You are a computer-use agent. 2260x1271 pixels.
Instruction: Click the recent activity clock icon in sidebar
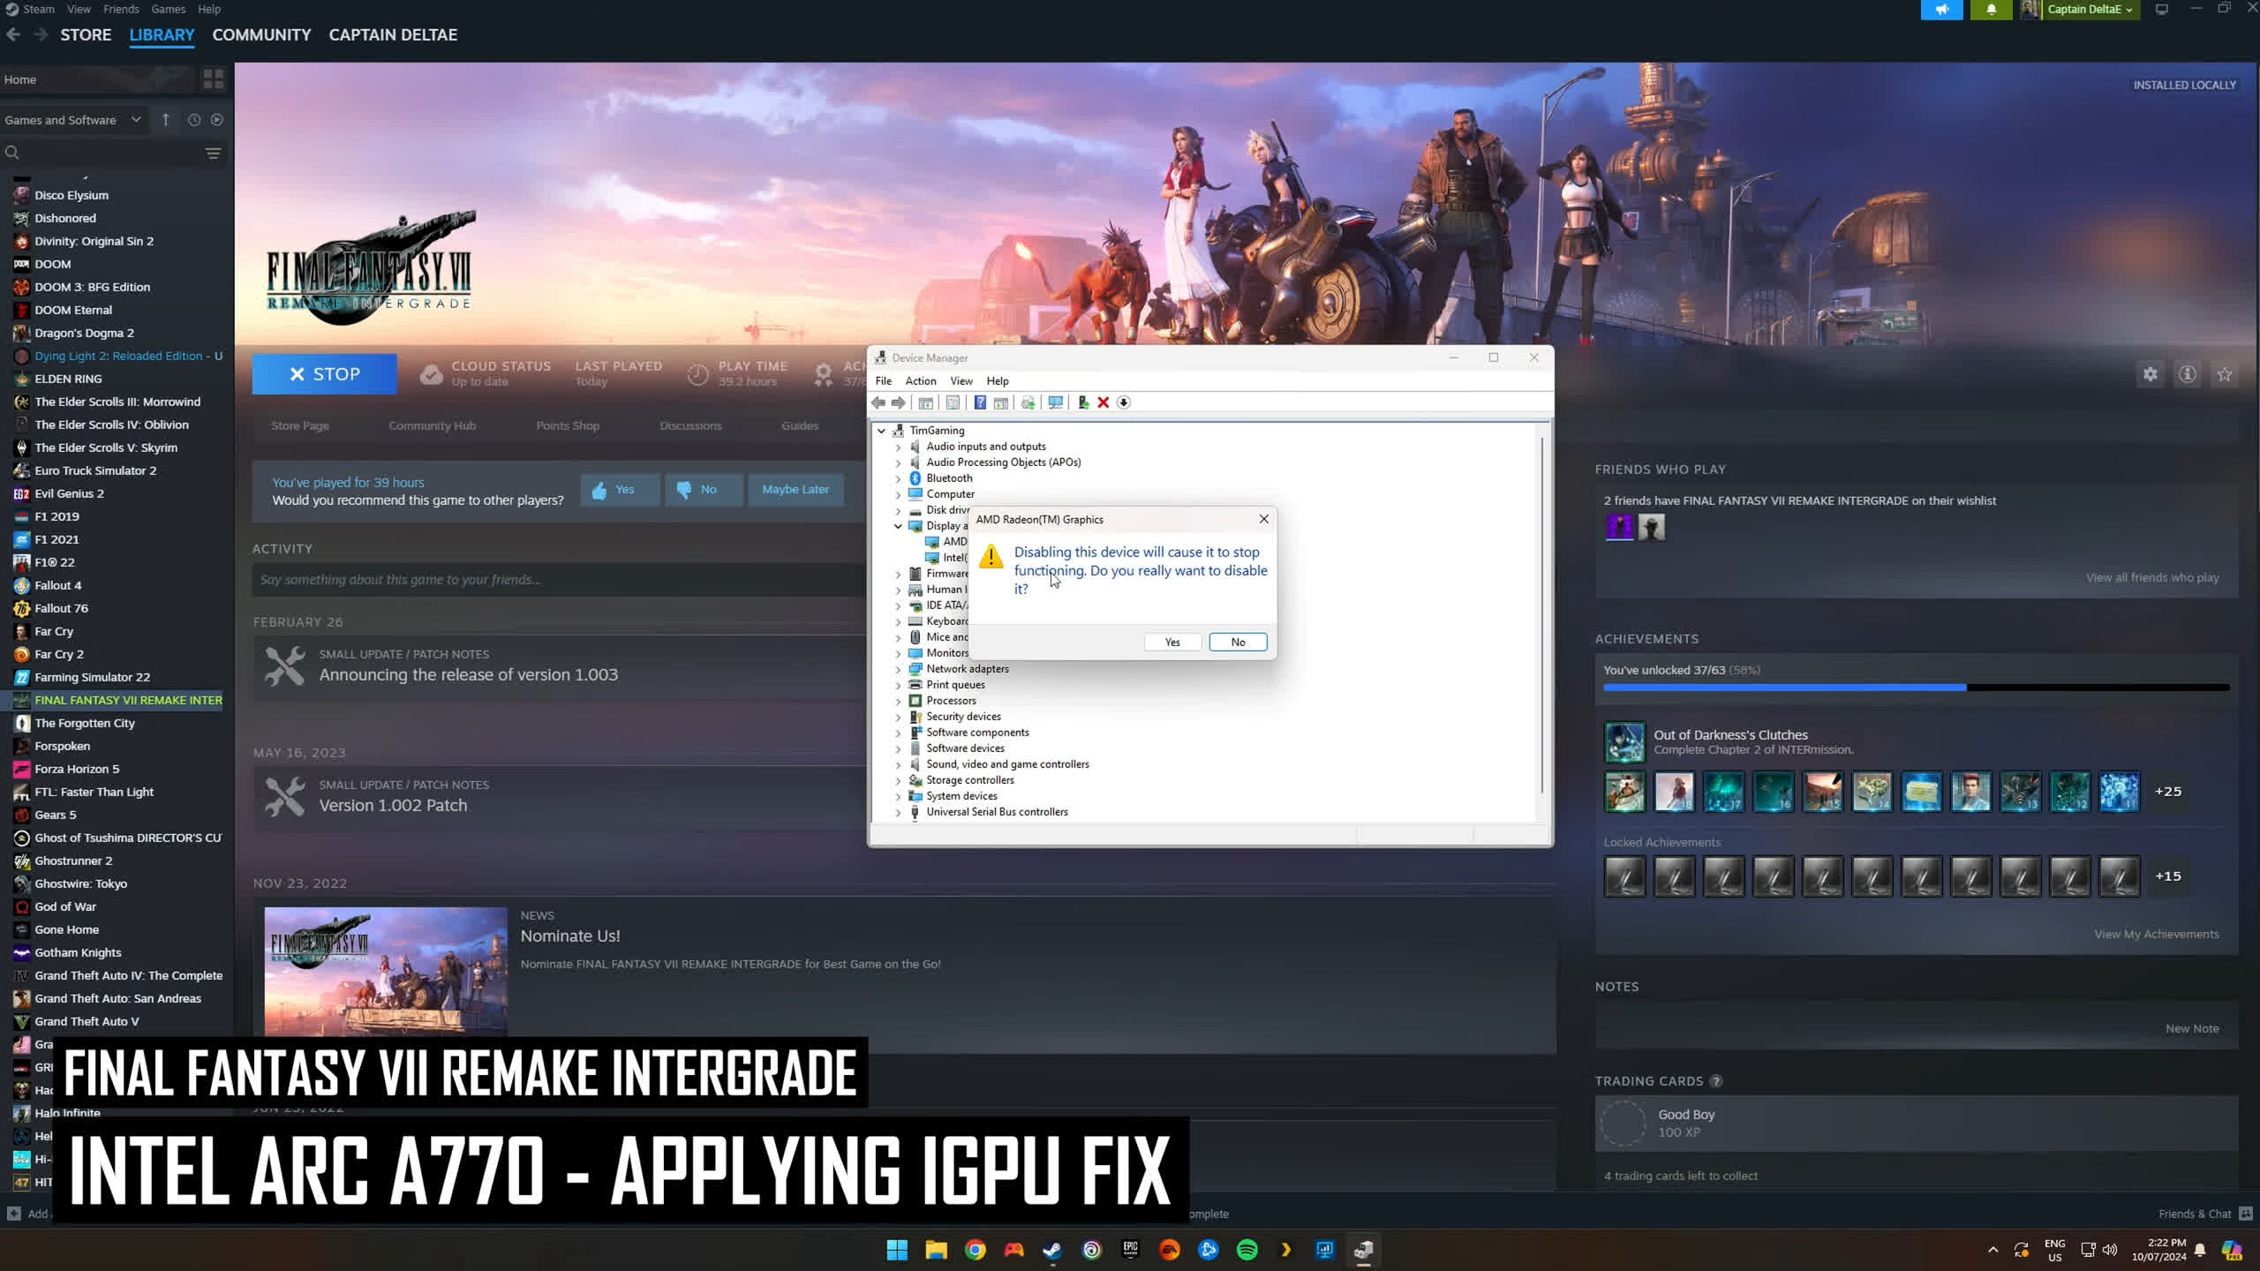pyautogui.click(x=194, y=120)
